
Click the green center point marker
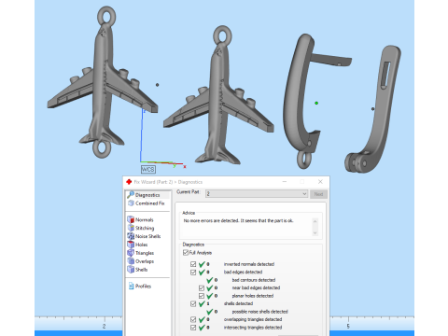tap(316, 103)
